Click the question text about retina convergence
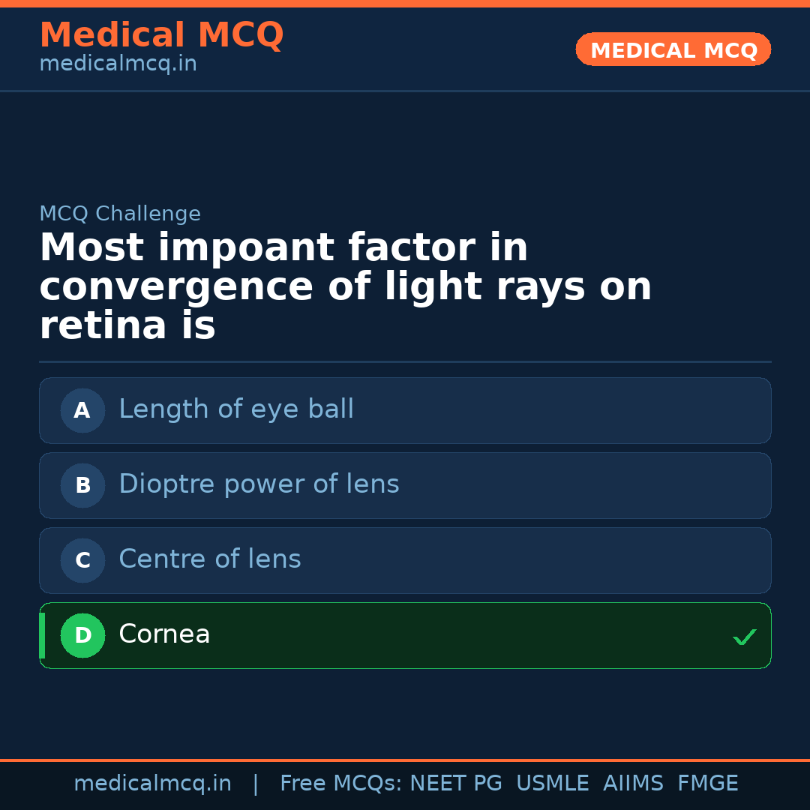Image resolution: width=810 pixels, height=810 pixels. [345, 287]
